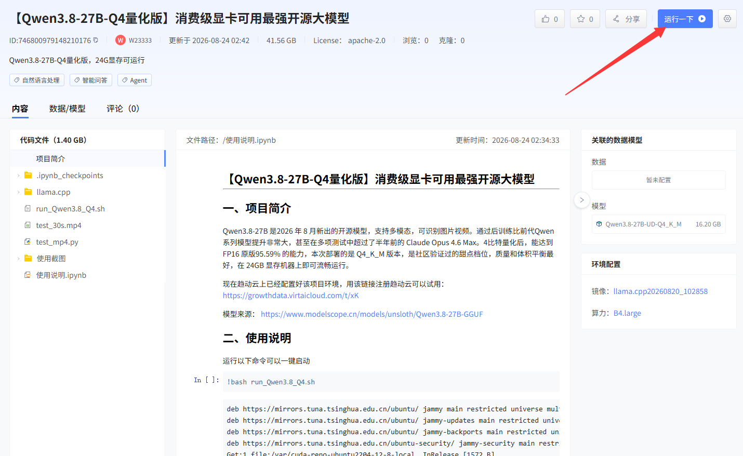743x456 pixels.
Task: Open the llama.cpp20260820_102858 image link
Action: coord(660,291)
